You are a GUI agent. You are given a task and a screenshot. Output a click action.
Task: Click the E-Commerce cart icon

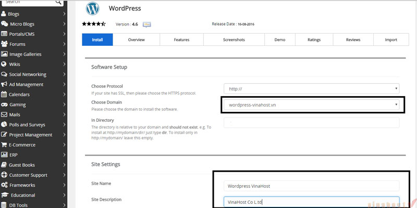point(4,145)
